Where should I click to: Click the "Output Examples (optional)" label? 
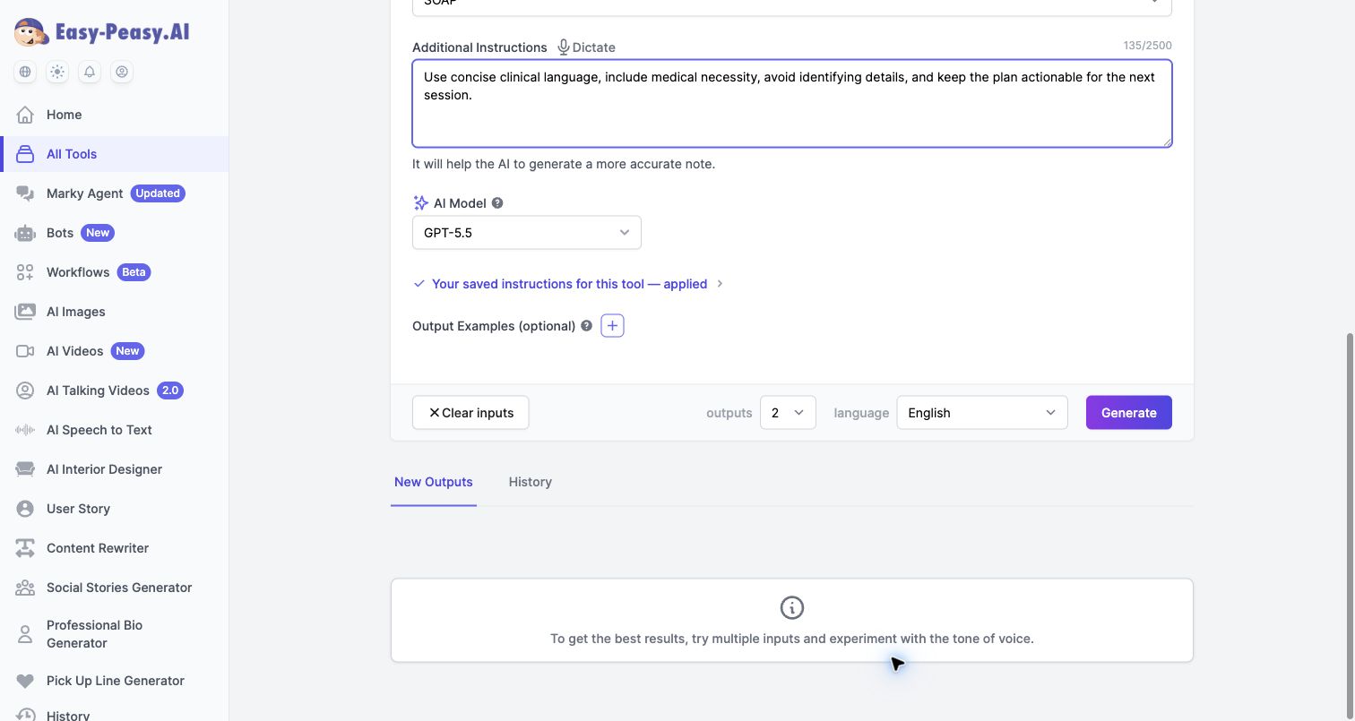coord(494,326)
